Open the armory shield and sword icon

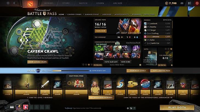(190, 3)
